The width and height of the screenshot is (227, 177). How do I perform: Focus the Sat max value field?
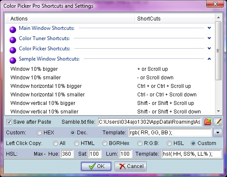(95, 154)
